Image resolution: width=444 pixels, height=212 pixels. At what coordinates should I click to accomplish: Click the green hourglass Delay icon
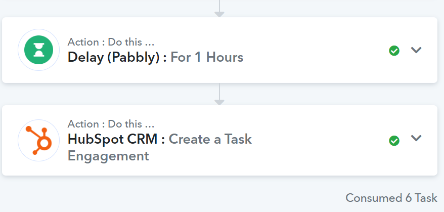click(x=39, y=50)
